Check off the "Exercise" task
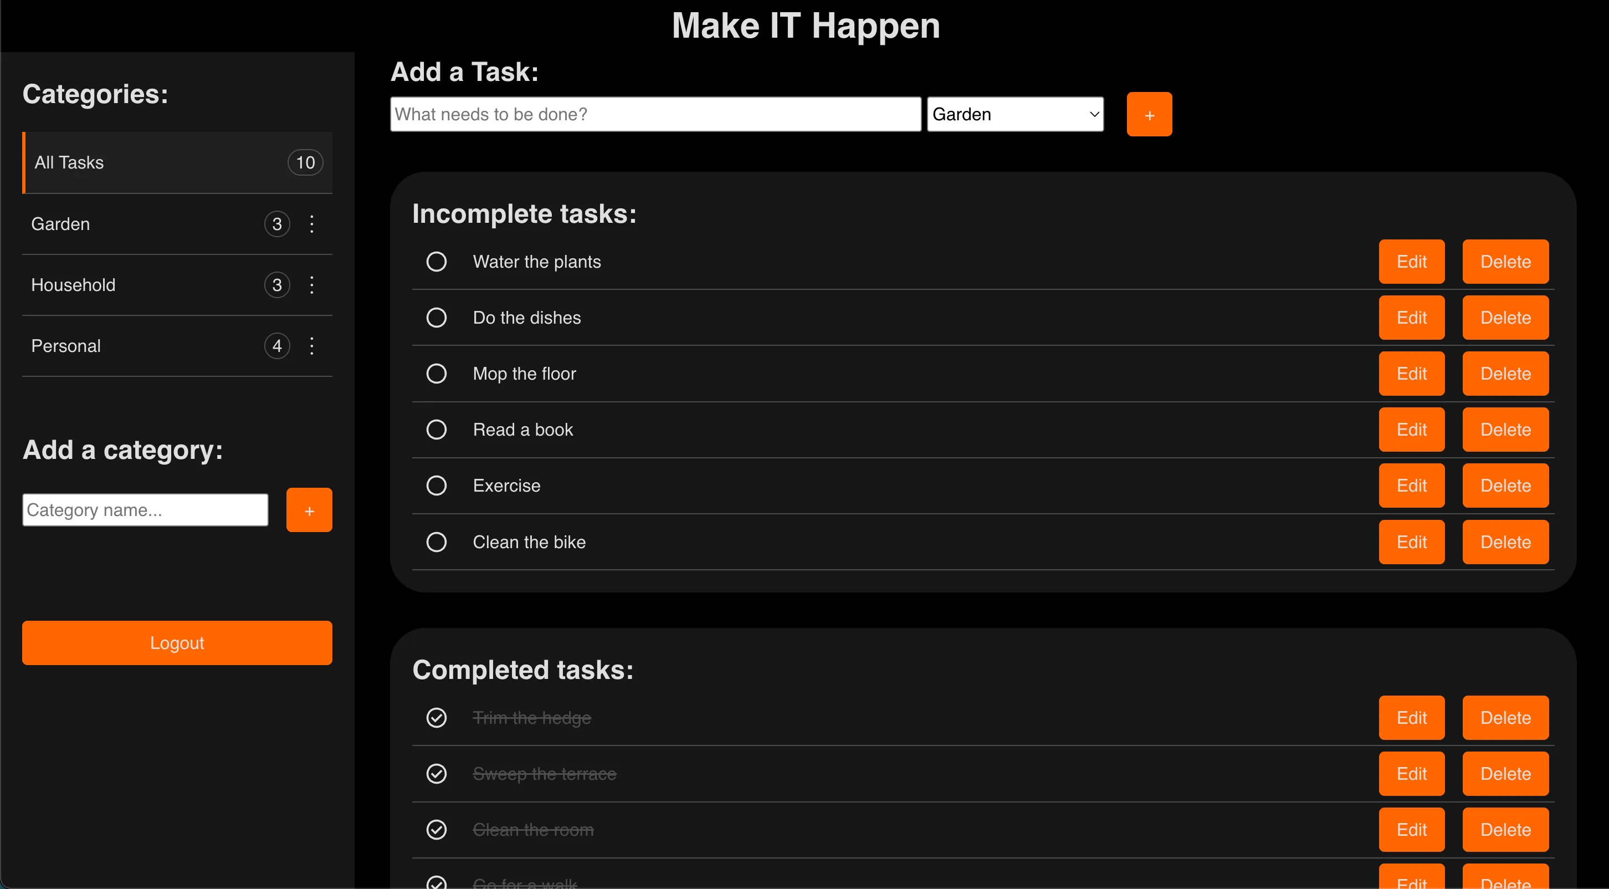Viewport: 1609px width, 889px height. [x=436, y=485]
